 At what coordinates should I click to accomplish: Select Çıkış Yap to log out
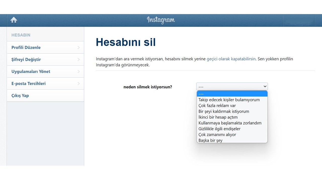tap(45, 96)
